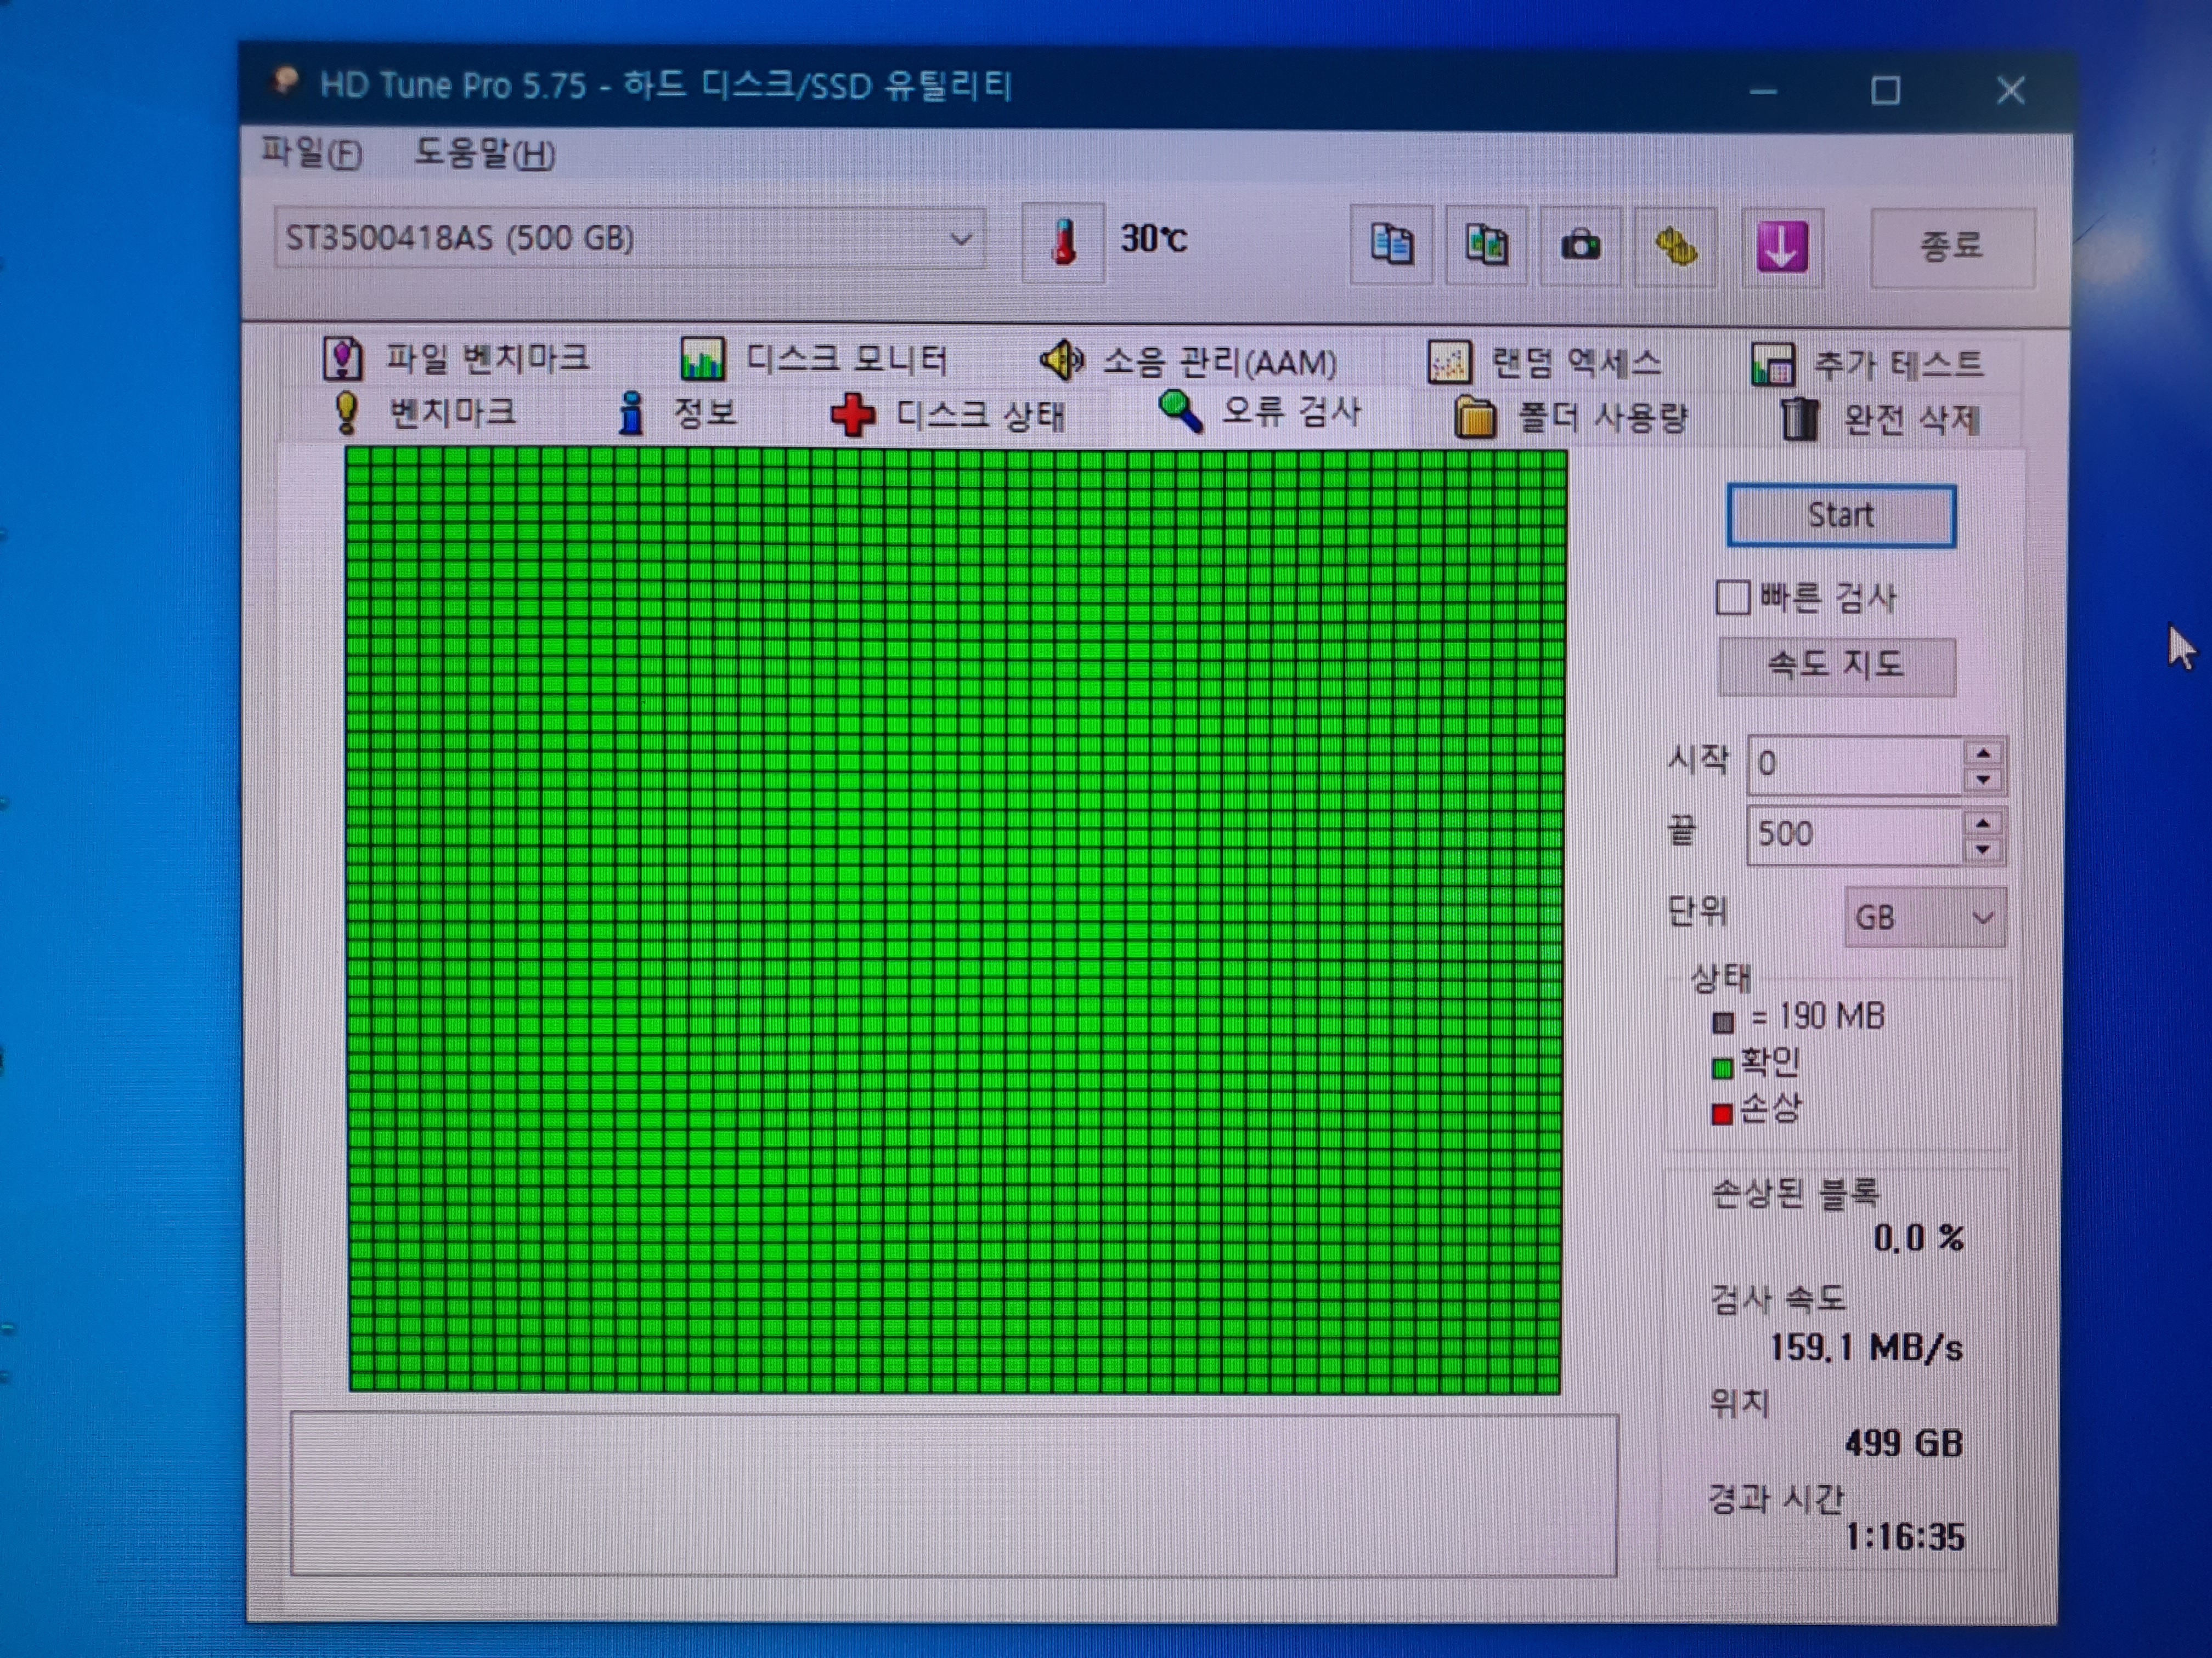Switch to the 완전 삭제 tab
The image size is (2212, 1658).
point(1880,419)
